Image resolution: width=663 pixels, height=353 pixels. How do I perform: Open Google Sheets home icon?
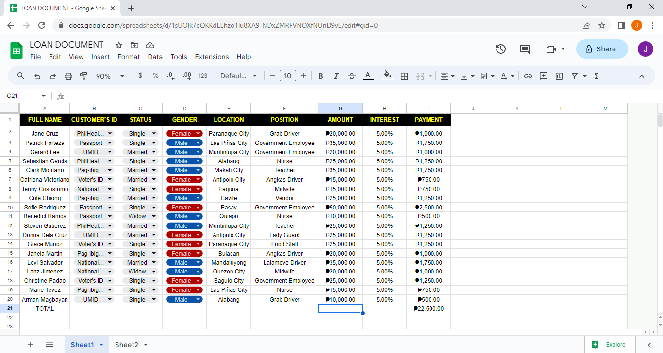click(x=17, y=50)
